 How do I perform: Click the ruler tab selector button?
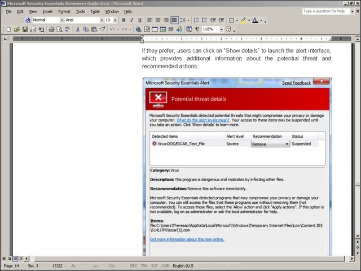pos(5,39)
